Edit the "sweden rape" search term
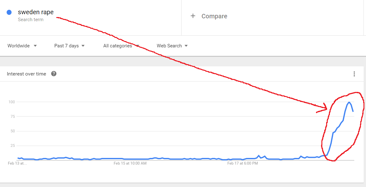The height and width of the screenshot is (187, 366). [36, 12]
